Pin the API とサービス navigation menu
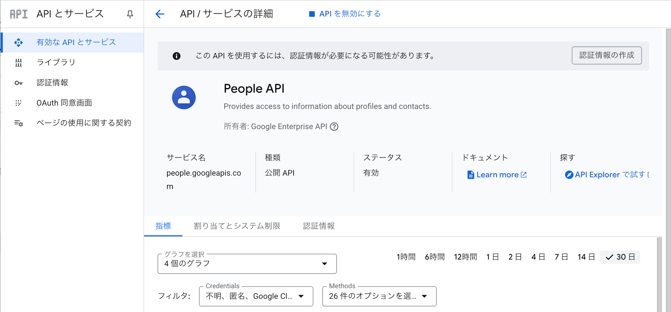This screenshot has height=312, width=671. pyautogui.click(x=130, y=14)
